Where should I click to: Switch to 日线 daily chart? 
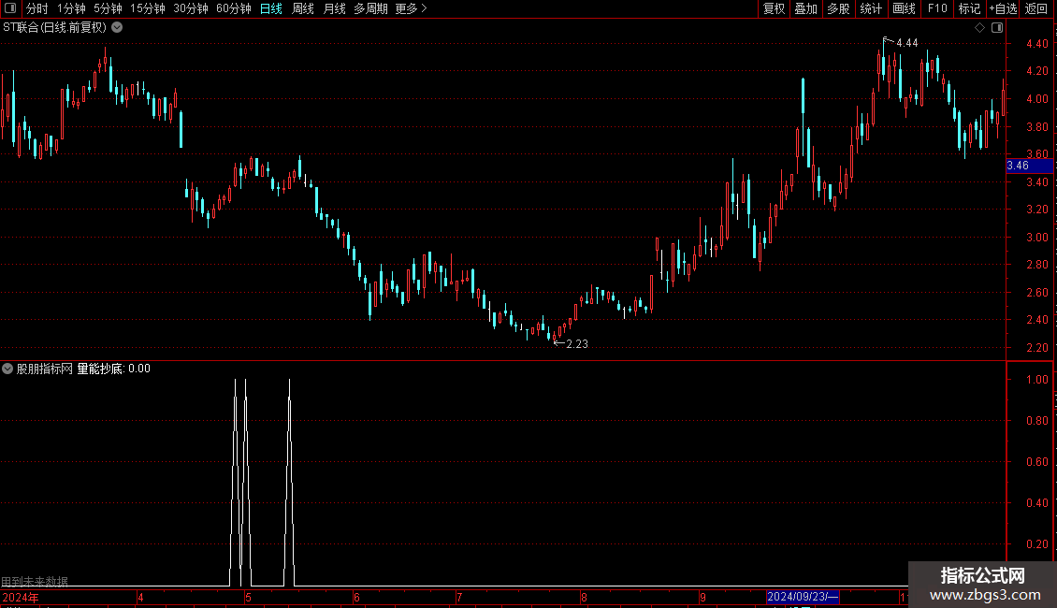271,8
